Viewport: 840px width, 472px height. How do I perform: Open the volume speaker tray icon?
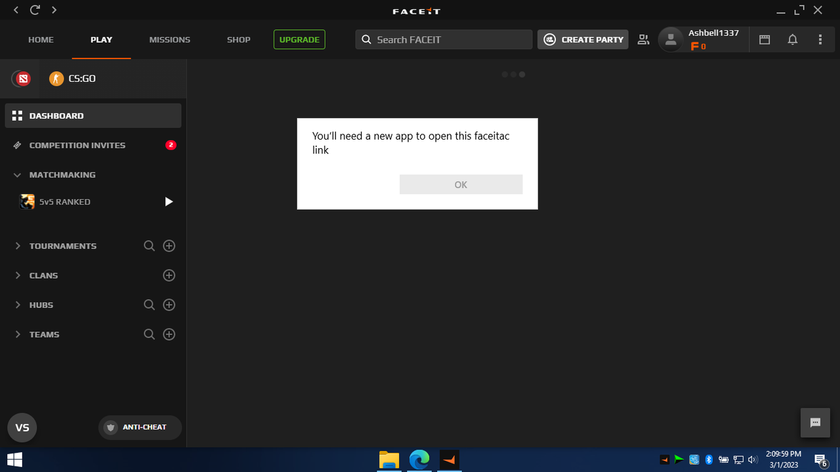753,460
